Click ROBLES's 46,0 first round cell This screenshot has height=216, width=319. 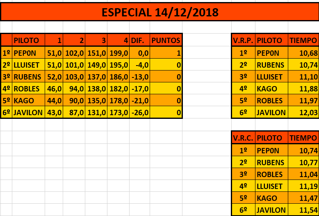tap(54, 89)
